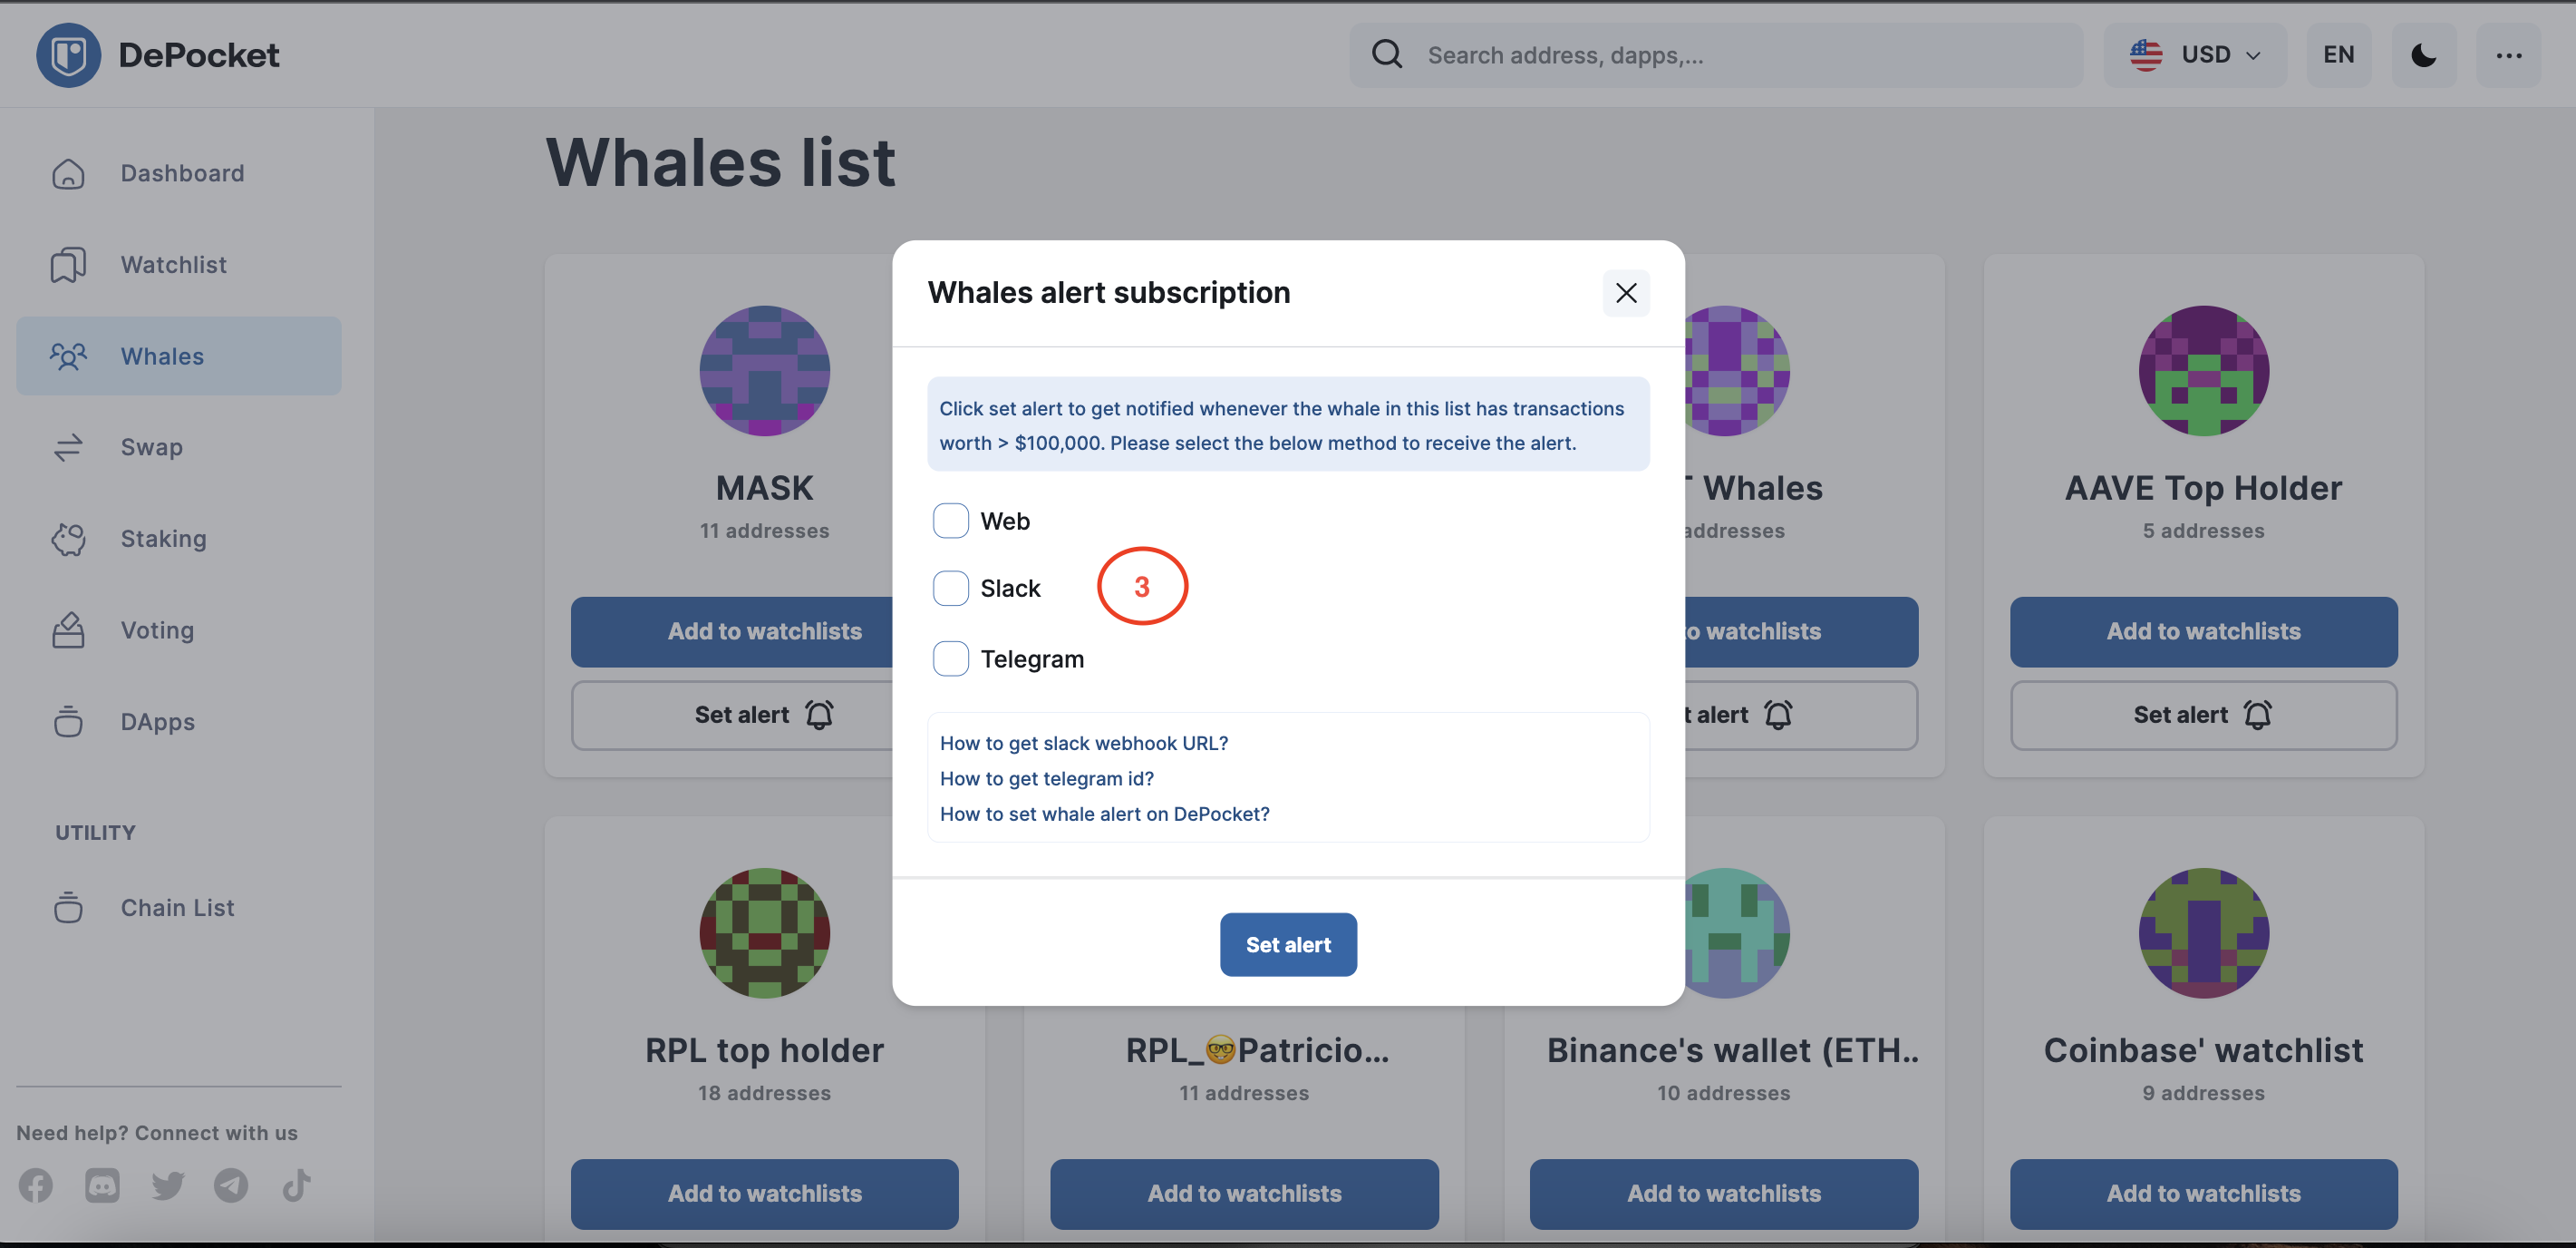The width and height of the screenshot is (2576, 1248).
Task: Open the TikTok social icon
Action: (296, 1185)
